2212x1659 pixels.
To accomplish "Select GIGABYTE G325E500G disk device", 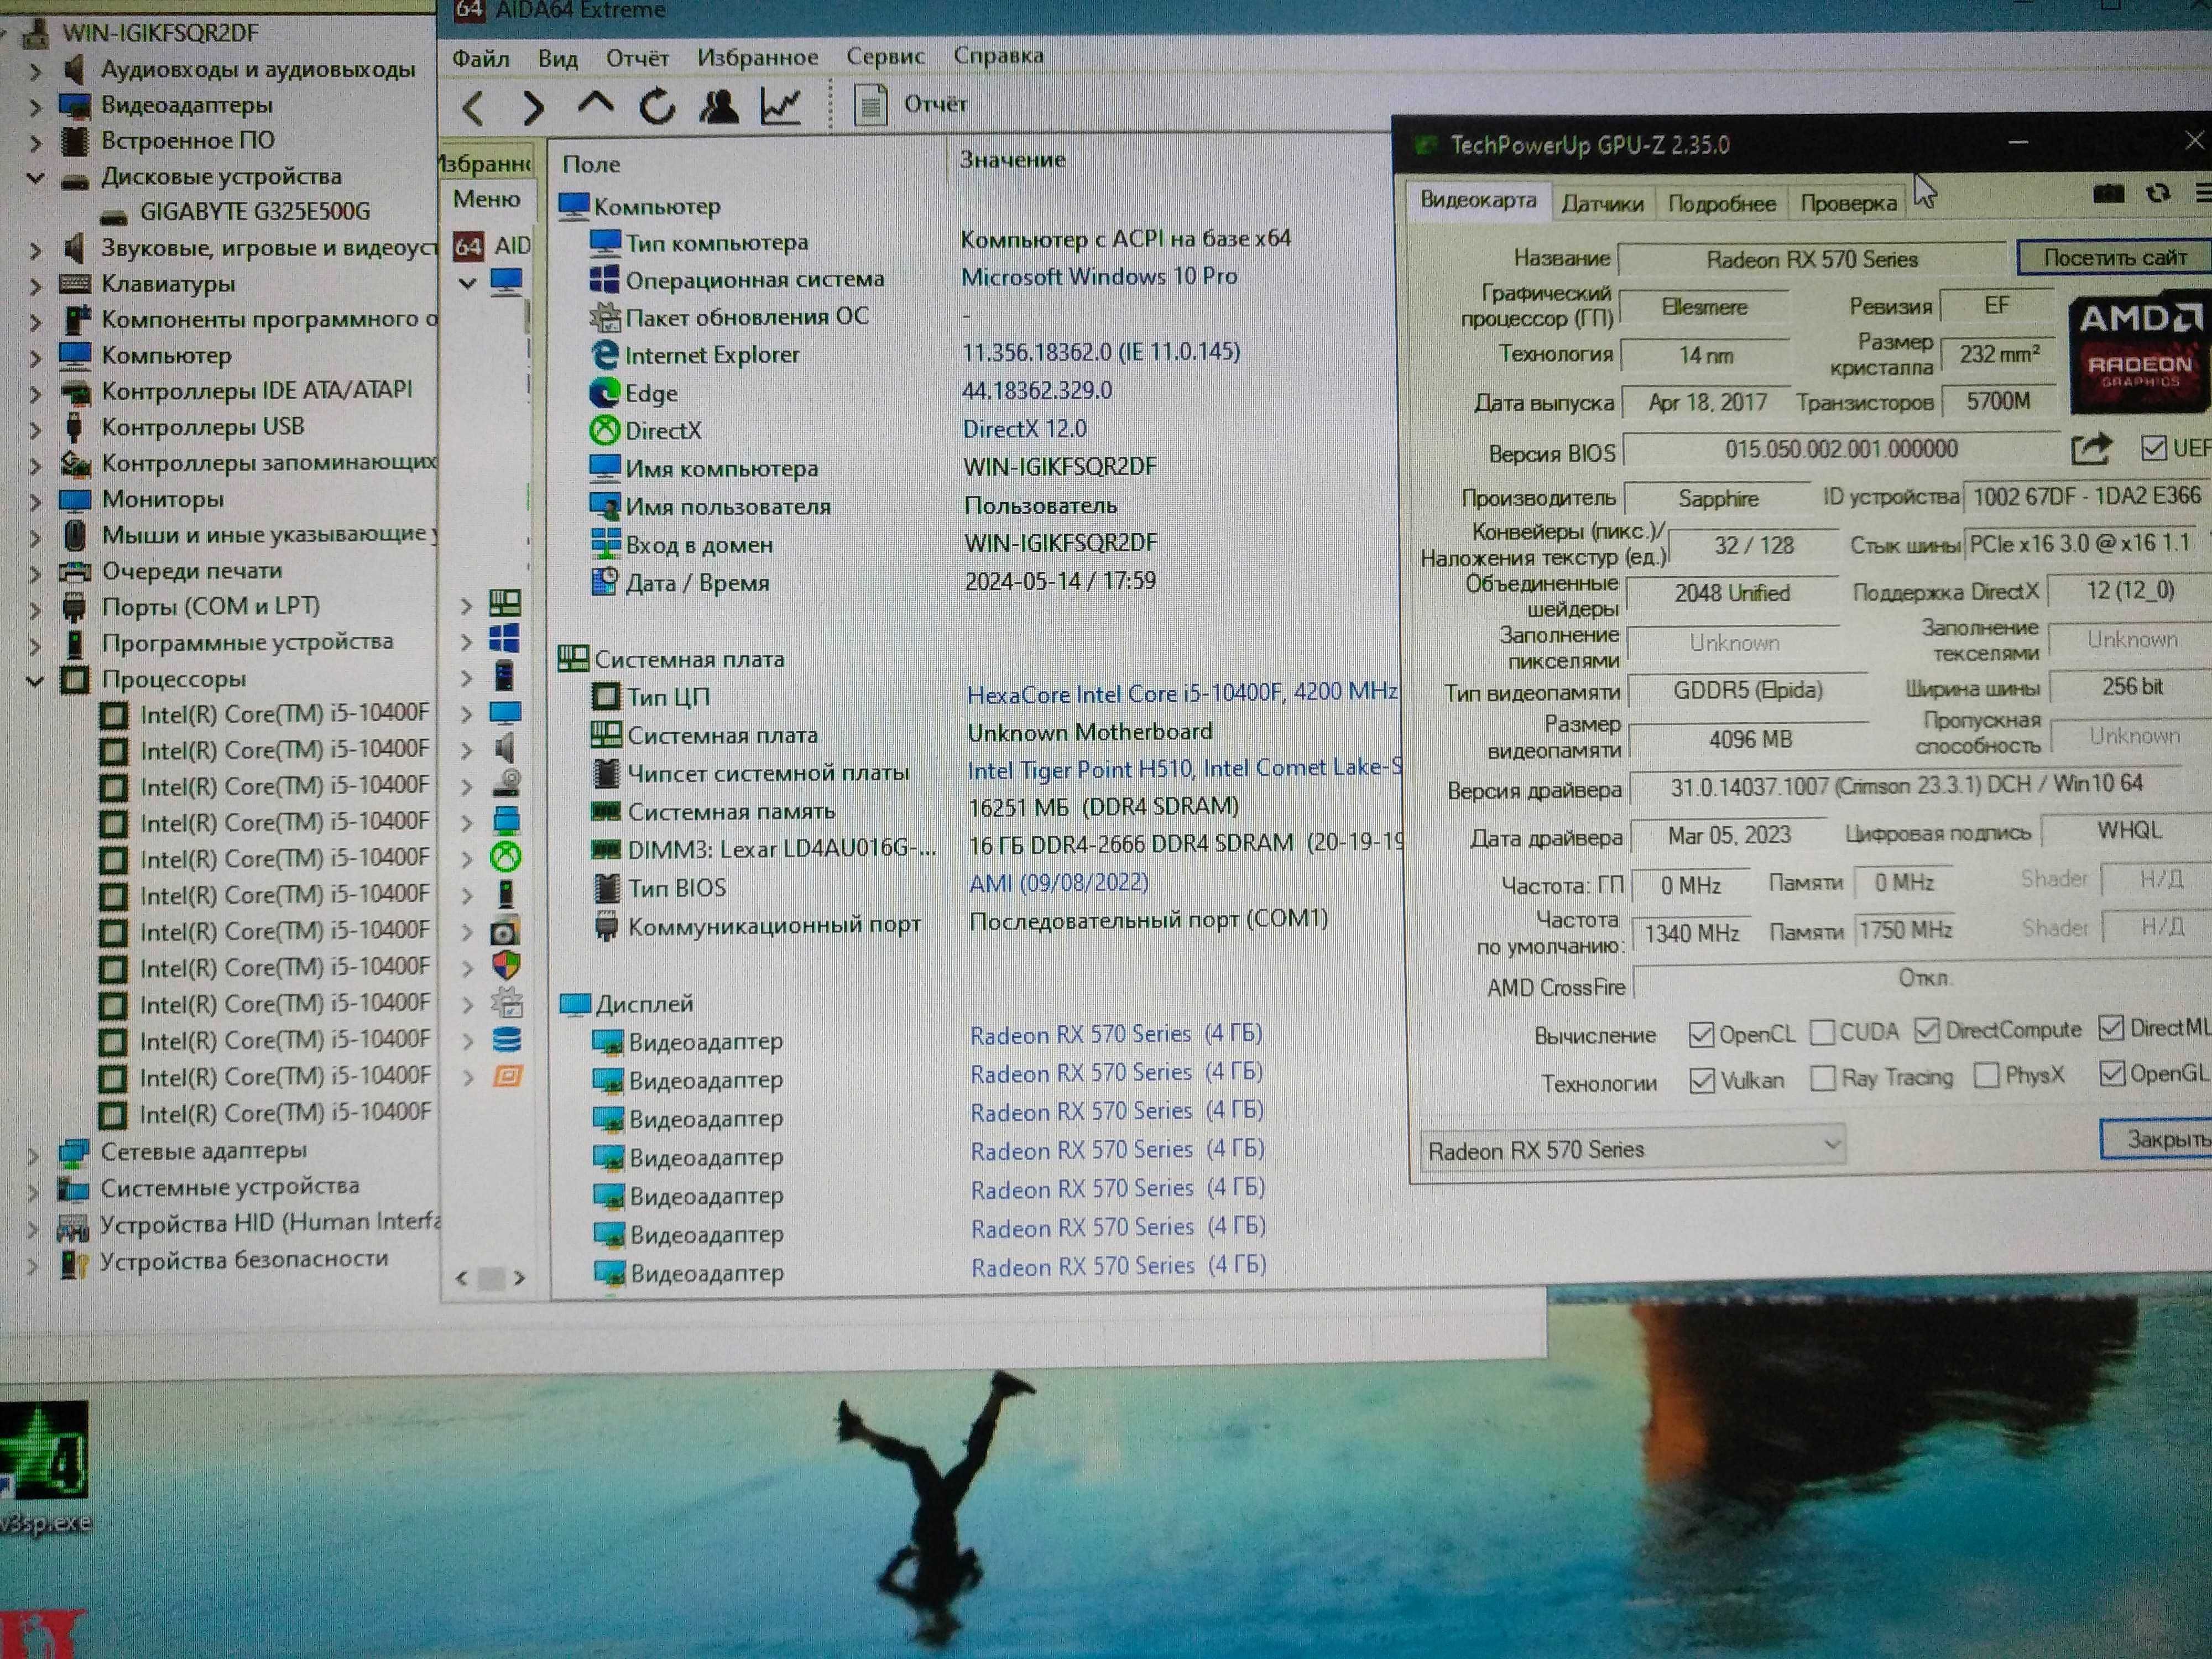I will (255, 212).
